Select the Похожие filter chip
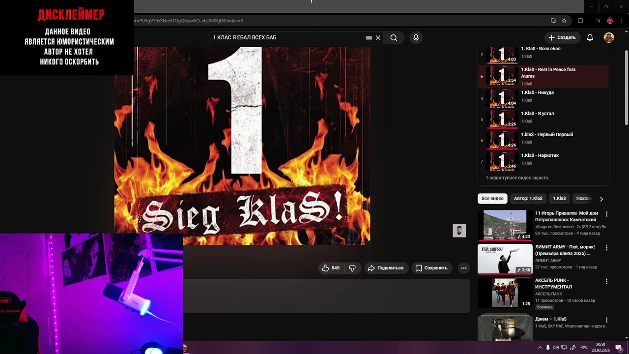 (x=583, y=199)
